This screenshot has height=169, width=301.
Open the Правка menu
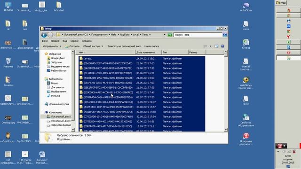[x=55, y=41]
